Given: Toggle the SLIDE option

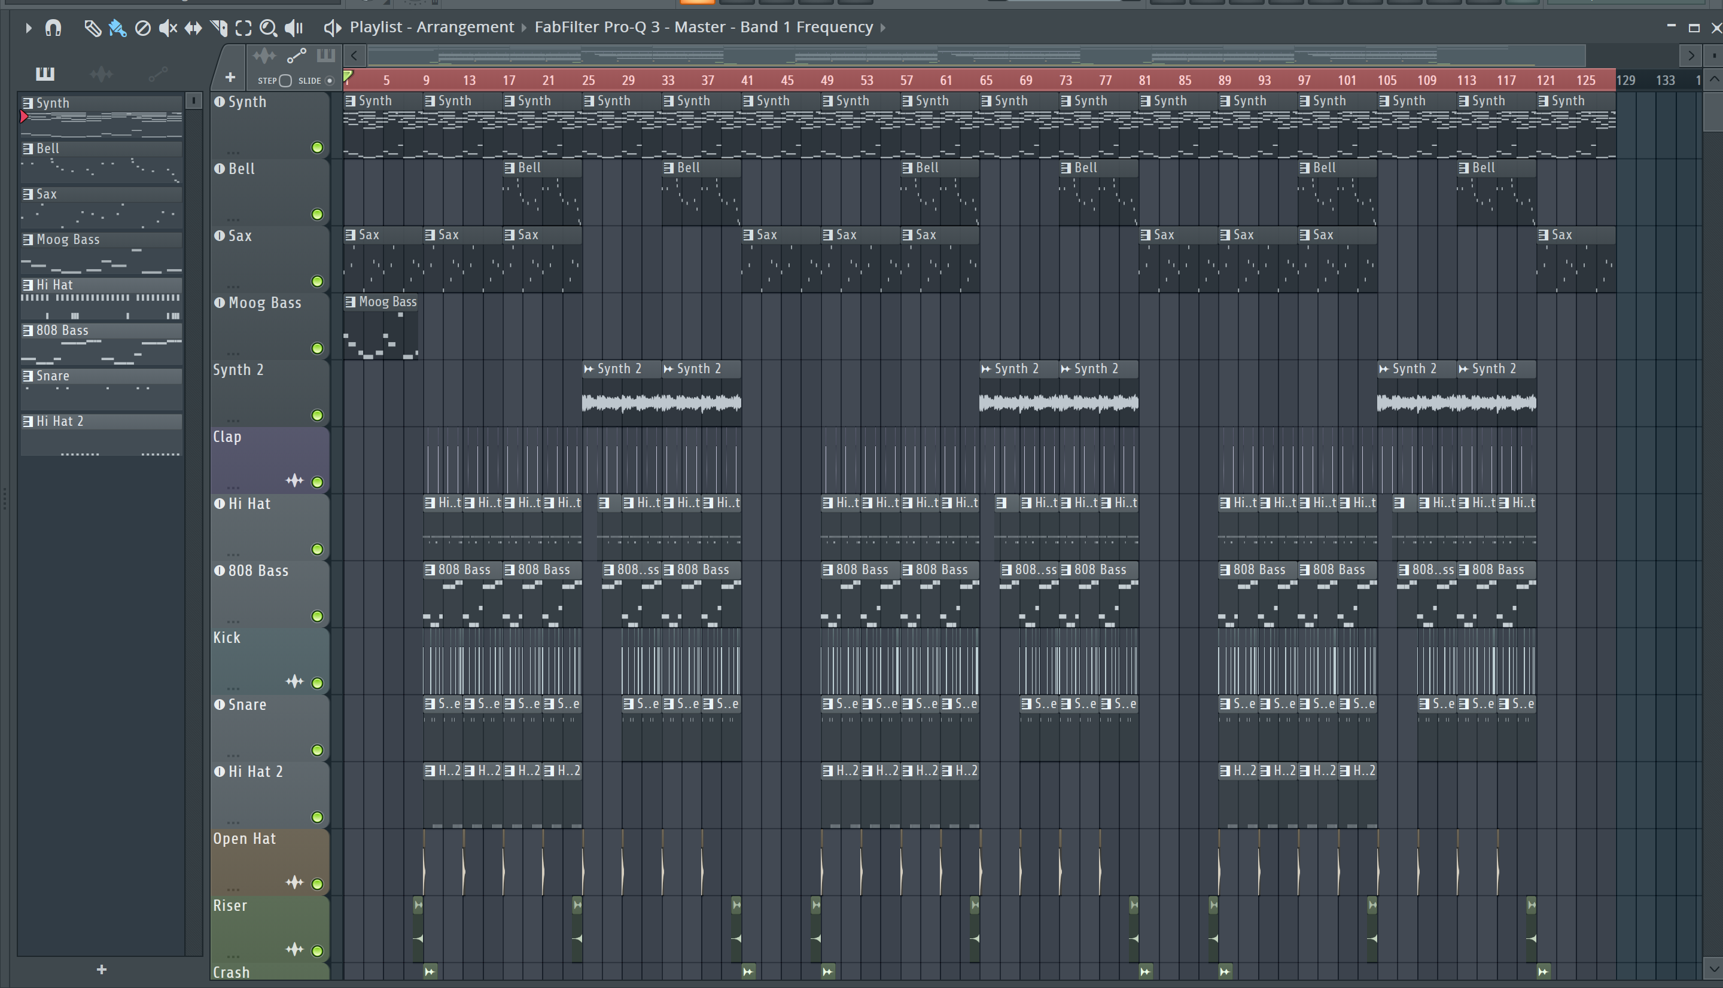Looking at the screenshot, I should [330, 81].
